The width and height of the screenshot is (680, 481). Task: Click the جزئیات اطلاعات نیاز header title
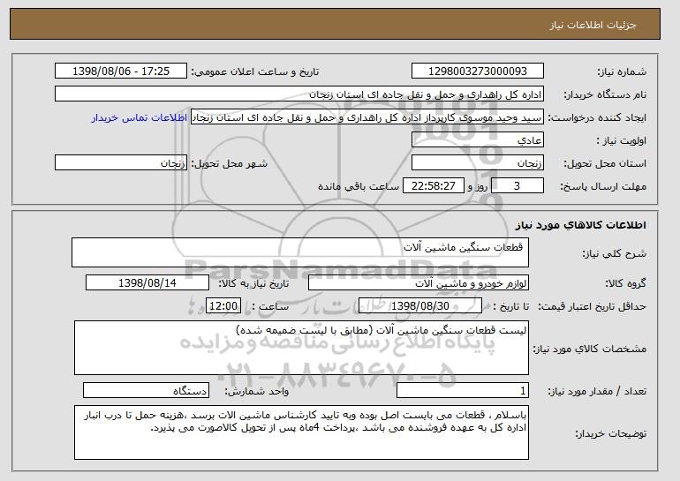tap(593, 25)
